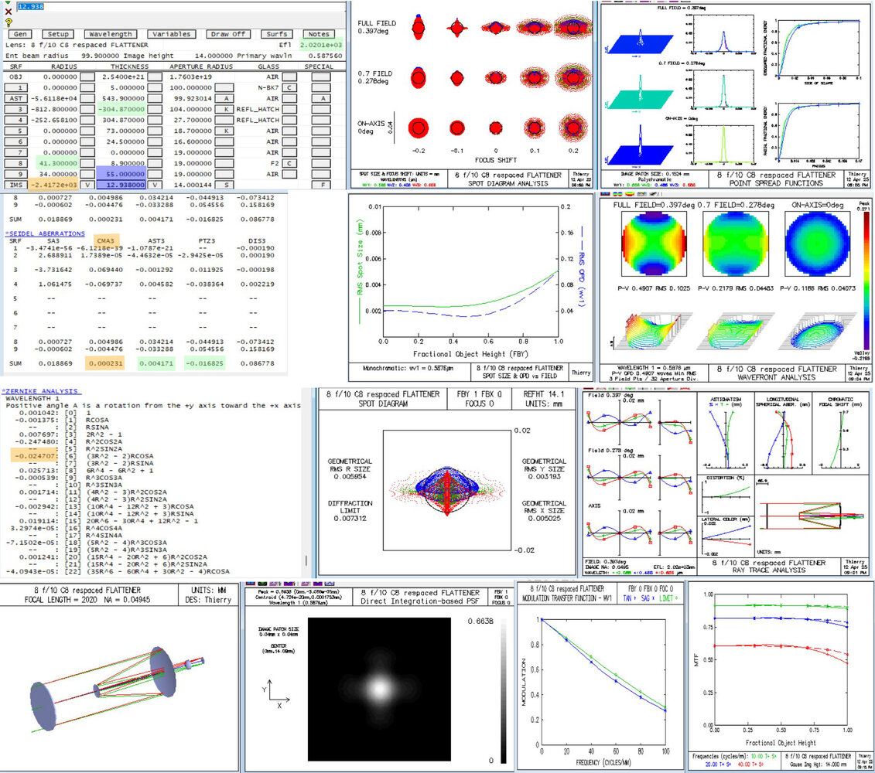
Task: Open lens Notes
Action: [320, 35]
